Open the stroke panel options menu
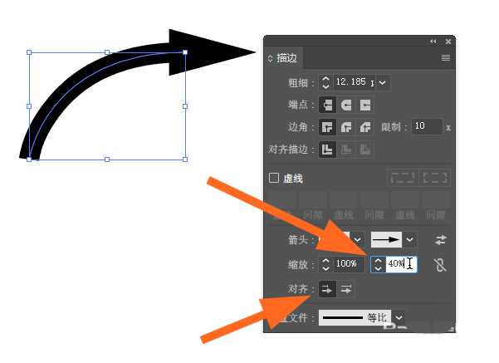Image resolution: width=499 pixels, height=363 pixels. click(x=446, y=58)
